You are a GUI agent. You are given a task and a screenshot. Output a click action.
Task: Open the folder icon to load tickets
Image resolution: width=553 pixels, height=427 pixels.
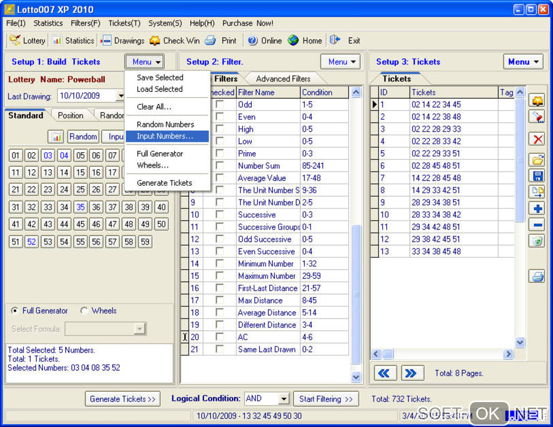pos(537,159)
